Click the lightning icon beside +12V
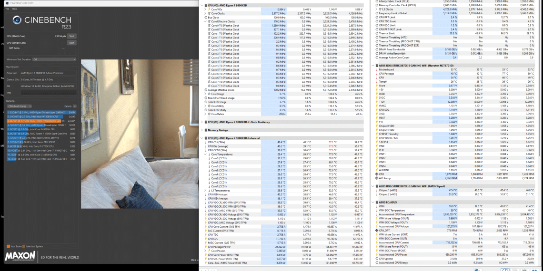The image size is (543, 271). point(376,102)
